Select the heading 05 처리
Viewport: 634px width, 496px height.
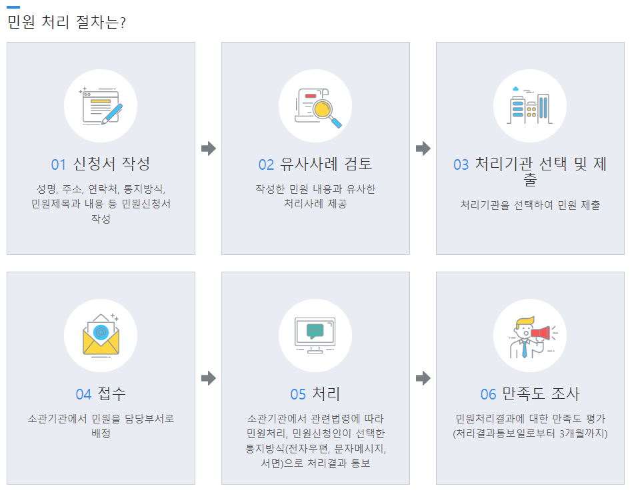[x=315, y=394]
